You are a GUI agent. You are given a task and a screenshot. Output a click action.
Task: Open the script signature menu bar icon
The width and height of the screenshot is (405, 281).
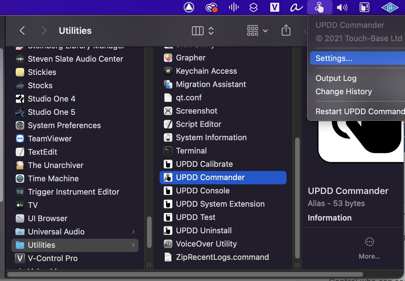(296, 7)
